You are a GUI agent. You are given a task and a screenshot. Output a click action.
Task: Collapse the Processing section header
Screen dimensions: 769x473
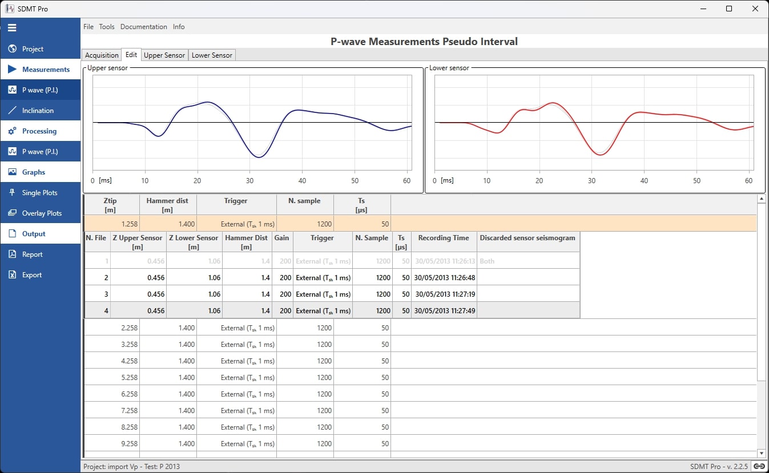[40, 131]
